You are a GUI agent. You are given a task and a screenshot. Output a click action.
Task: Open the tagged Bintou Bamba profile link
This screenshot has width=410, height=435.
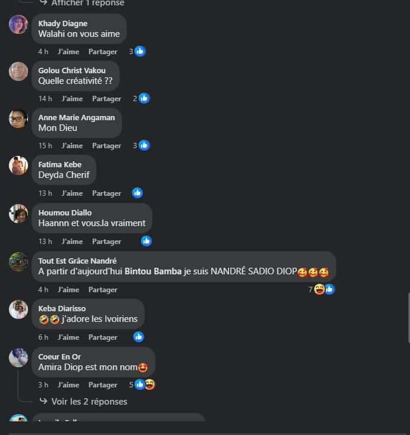153,271
